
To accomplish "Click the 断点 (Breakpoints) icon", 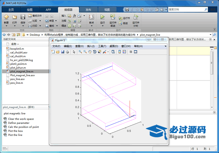I will tap(92, 17).
